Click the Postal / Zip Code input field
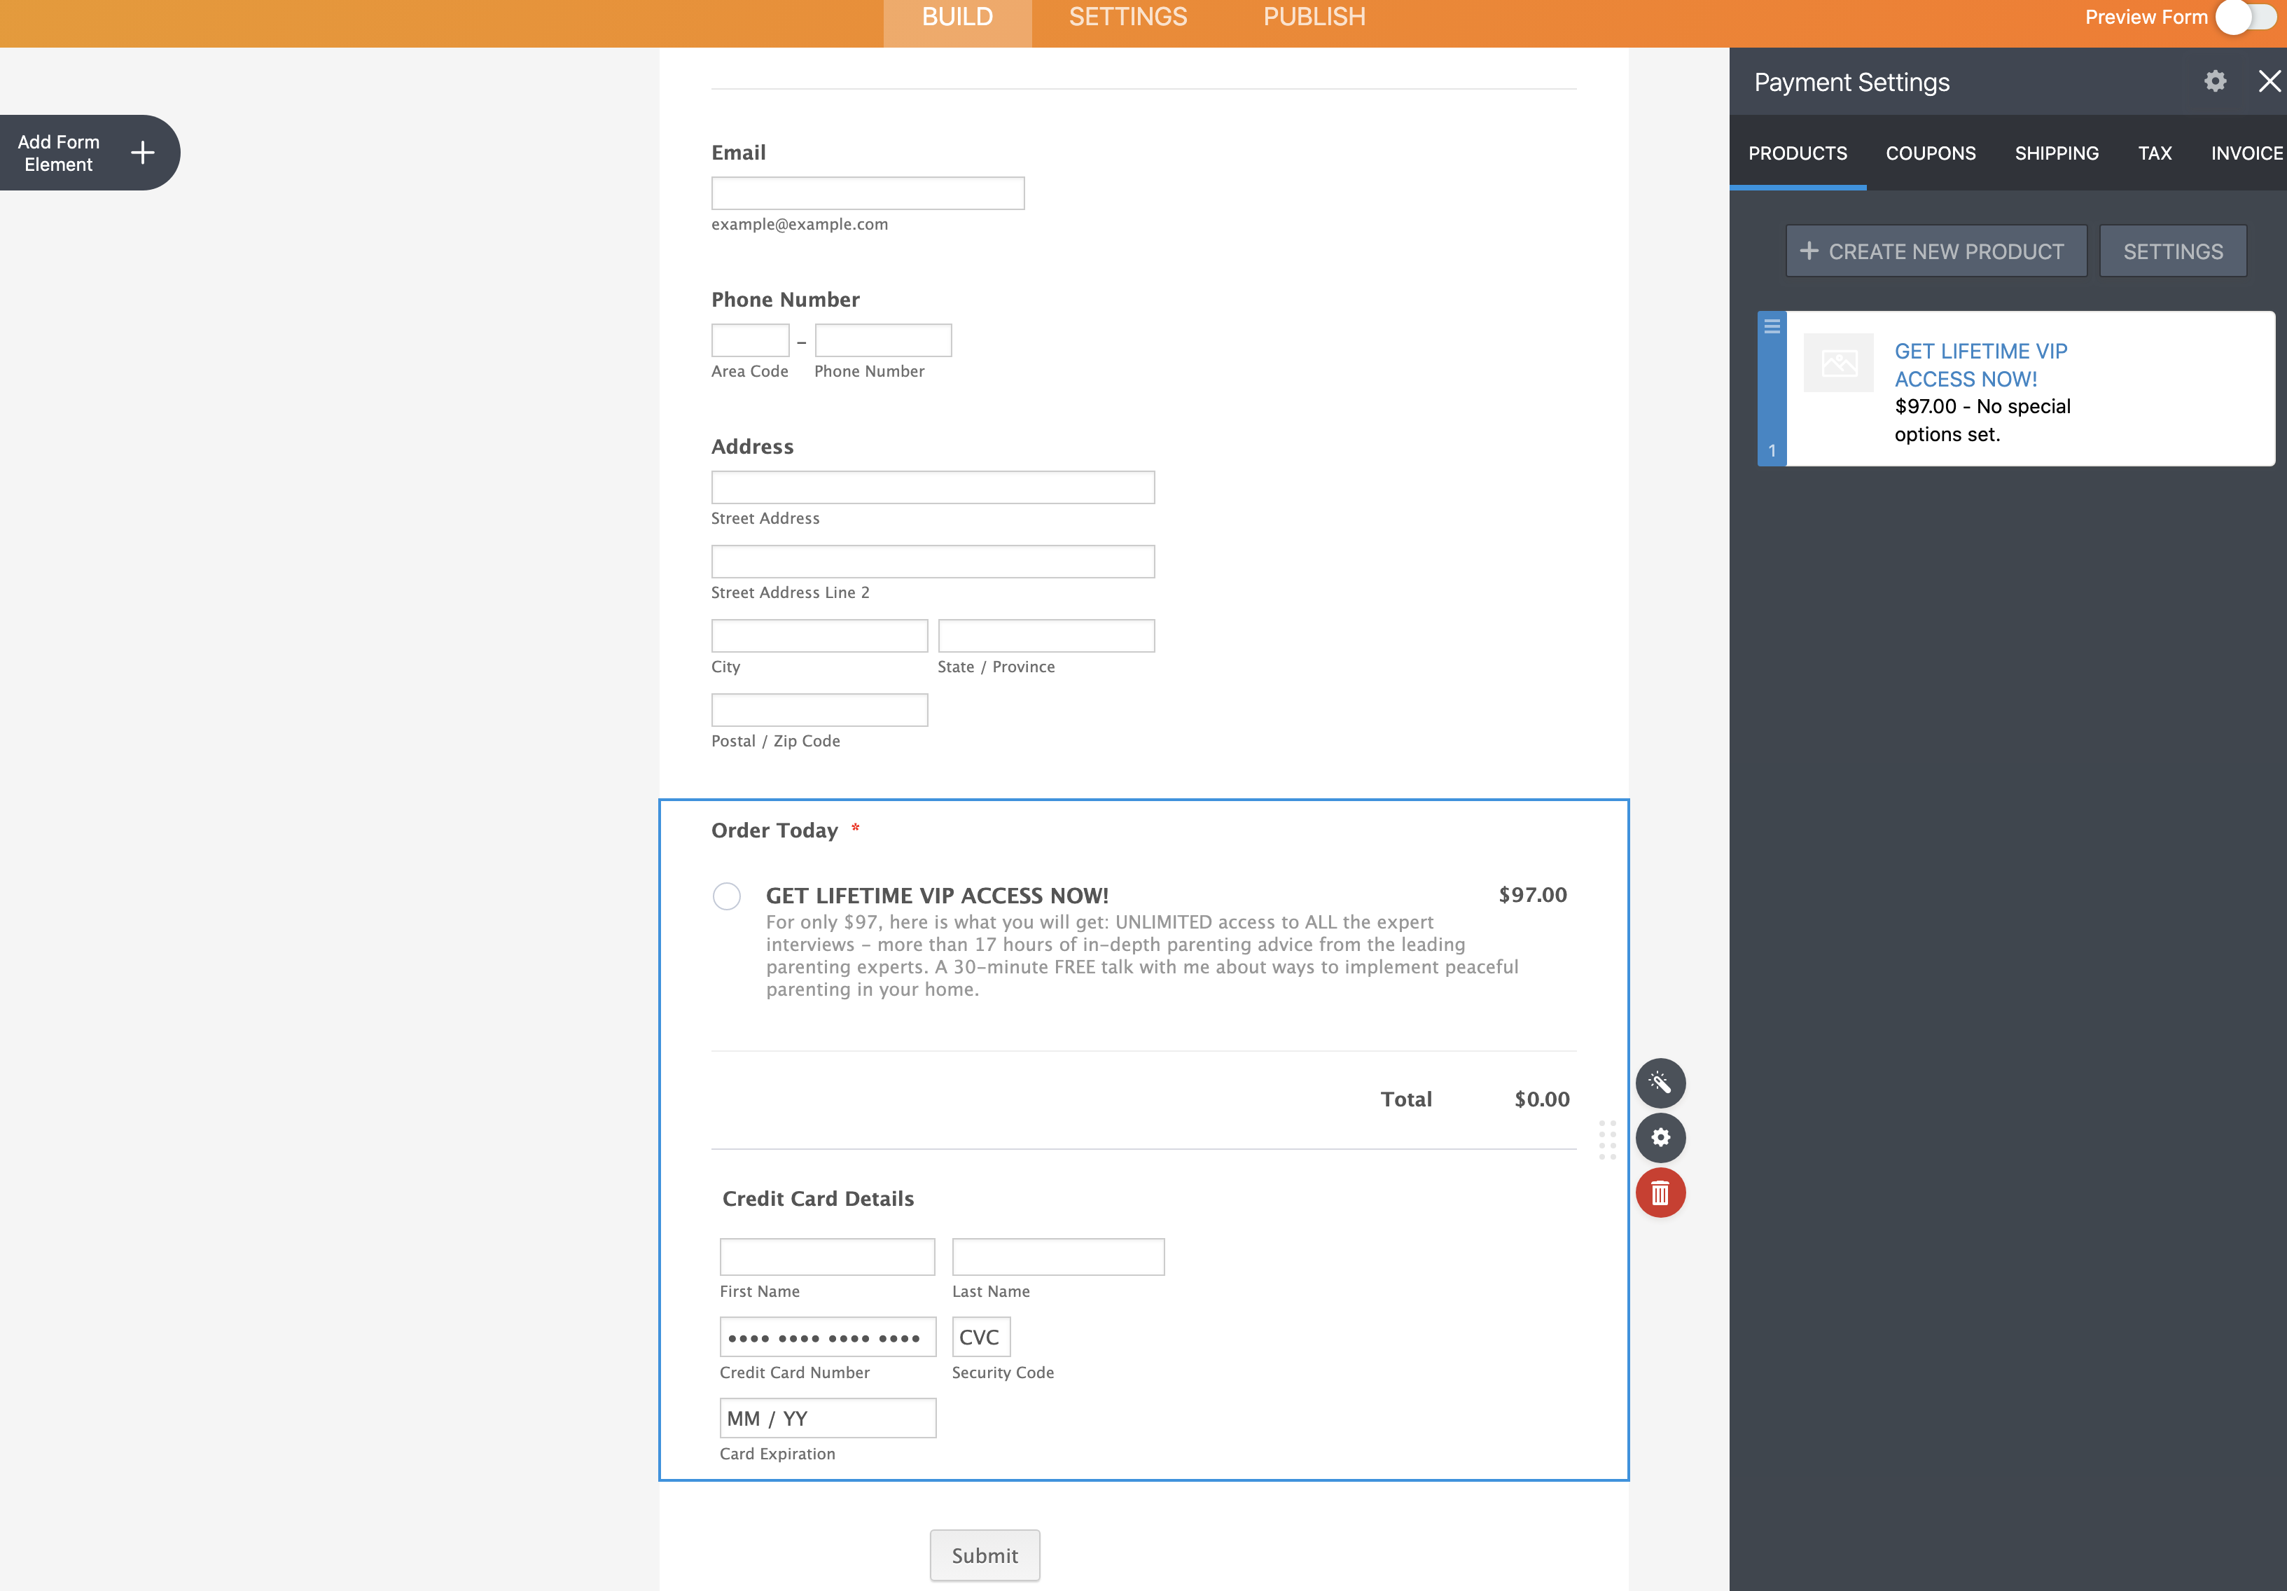2287x1591 pixels. (x=819, y=709)
